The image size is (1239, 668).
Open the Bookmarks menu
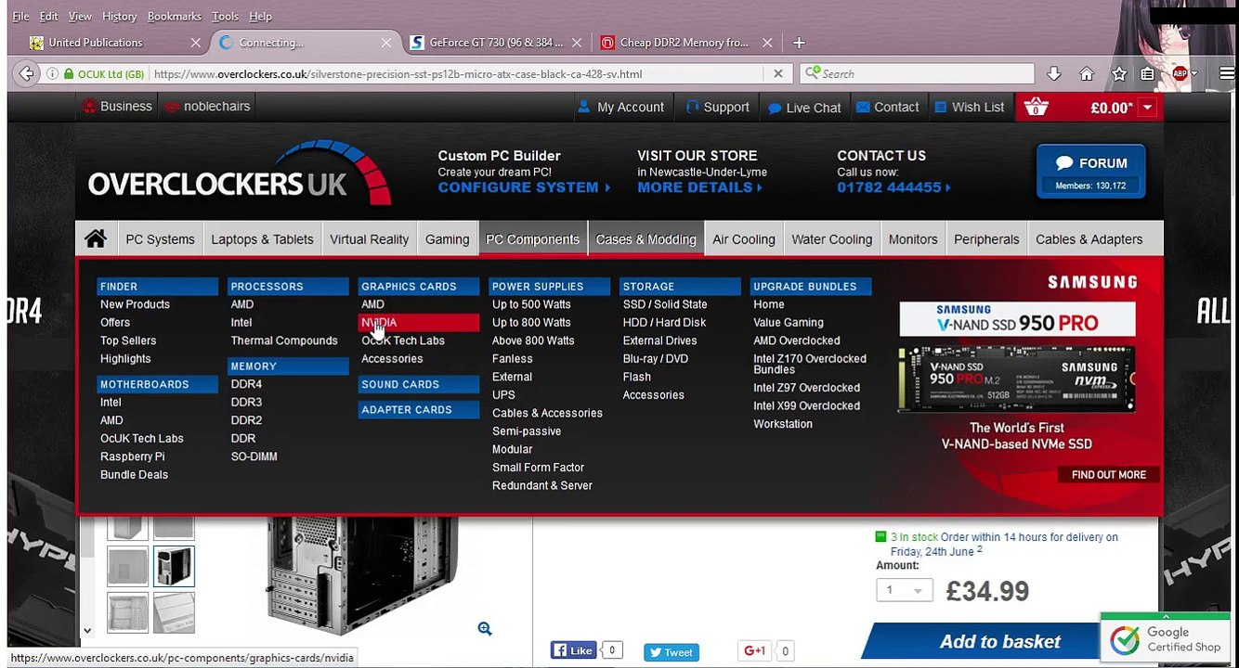pos(175,17)
